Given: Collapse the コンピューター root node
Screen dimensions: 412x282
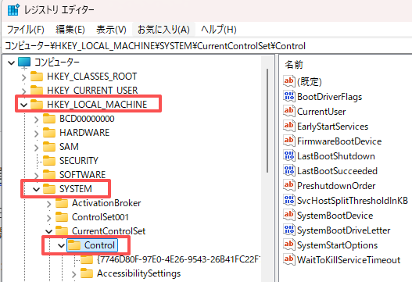Looking at the screenshot, I should (11, 62).
